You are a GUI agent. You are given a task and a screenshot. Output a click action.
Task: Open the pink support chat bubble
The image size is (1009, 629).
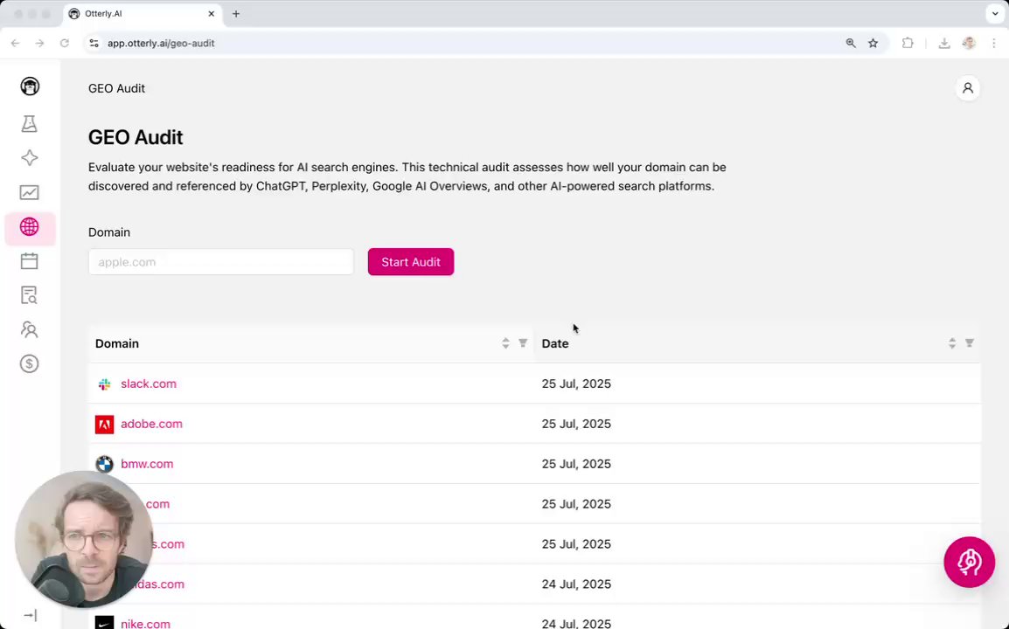tap(969, 562)
